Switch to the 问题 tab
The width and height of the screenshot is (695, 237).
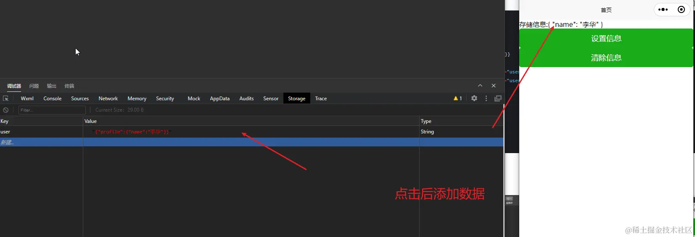click(34, 86)
